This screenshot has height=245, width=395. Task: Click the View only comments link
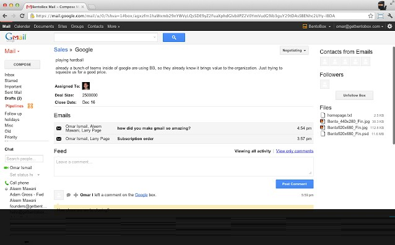pos(295,151)
